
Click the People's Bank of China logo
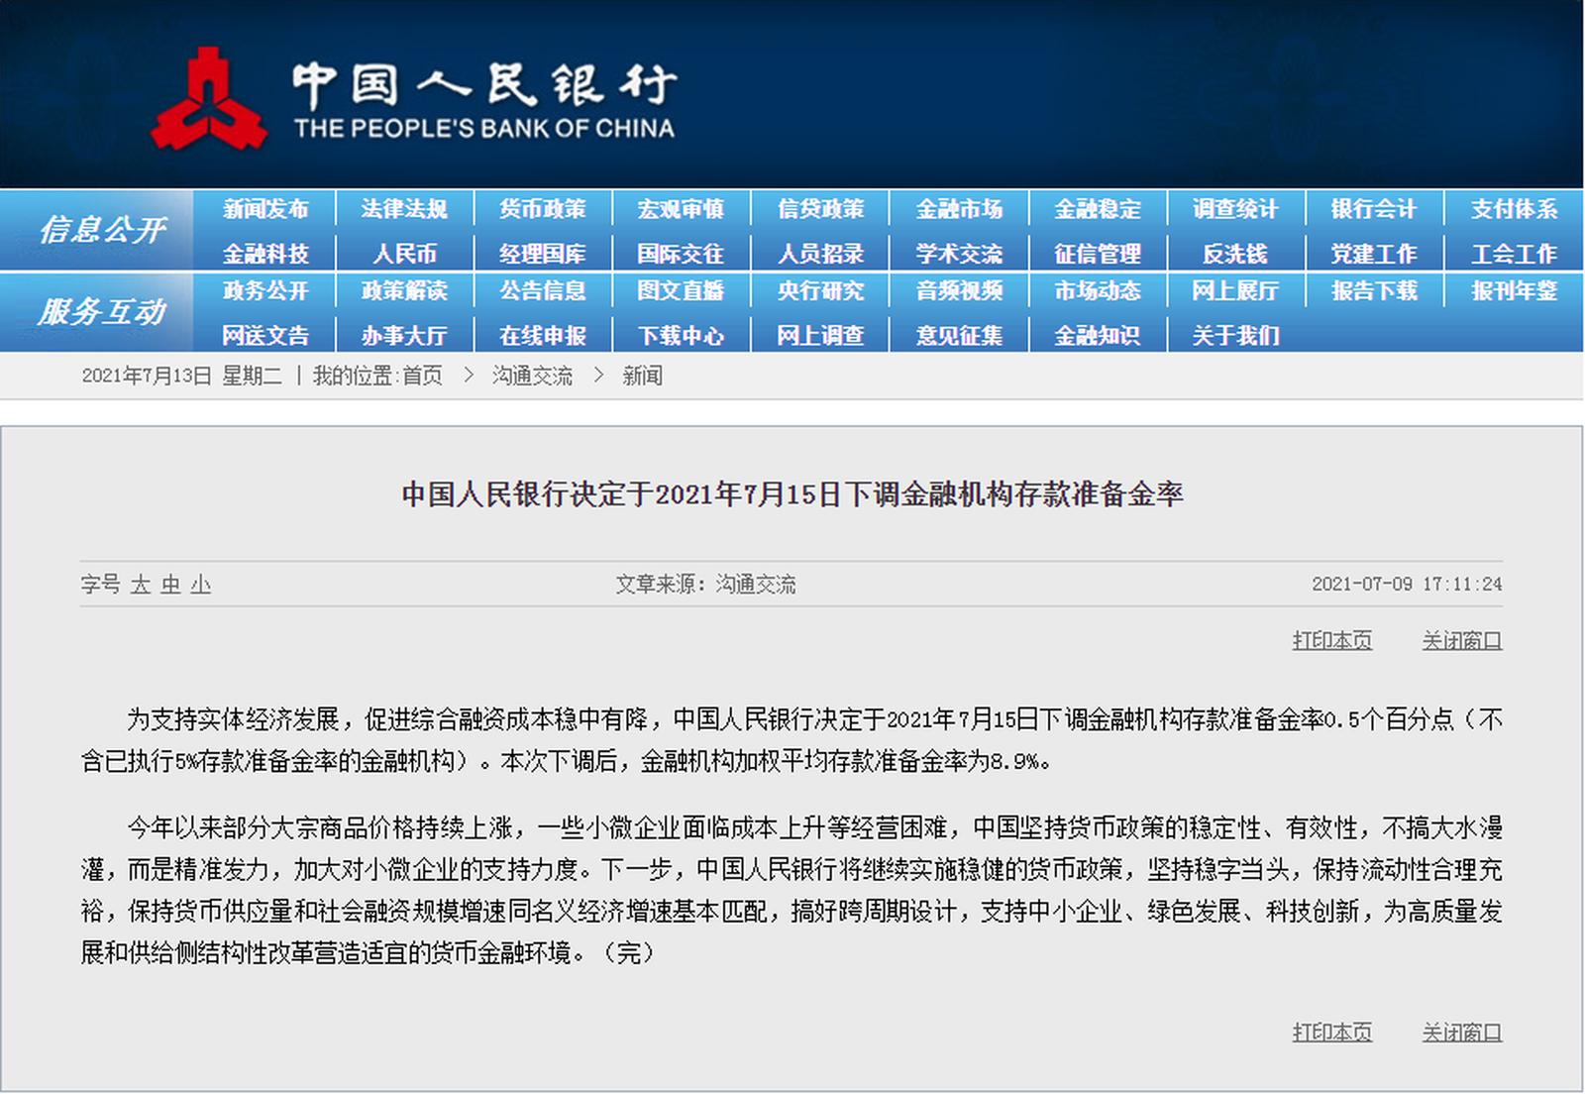pos(209,100)
